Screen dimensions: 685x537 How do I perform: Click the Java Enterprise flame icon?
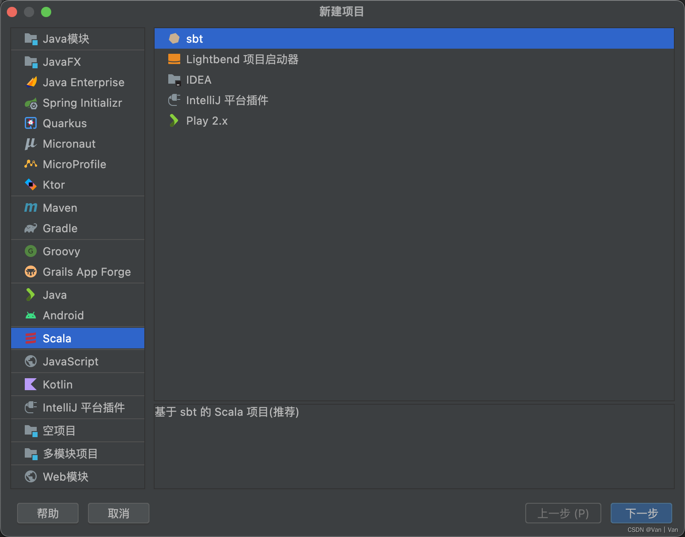click(31, 82)
